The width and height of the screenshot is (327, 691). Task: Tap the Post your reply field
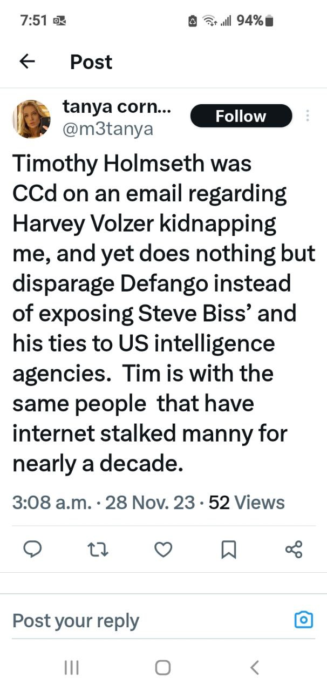coord(76,620)
